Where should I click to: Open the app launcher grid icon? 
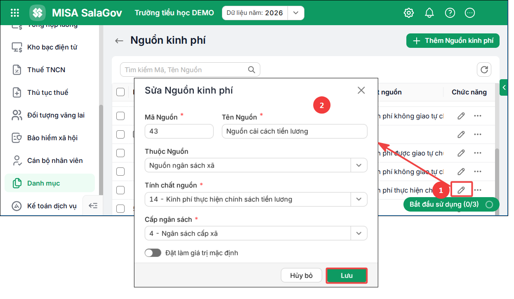pyautogui.click(x=15, y=13)
